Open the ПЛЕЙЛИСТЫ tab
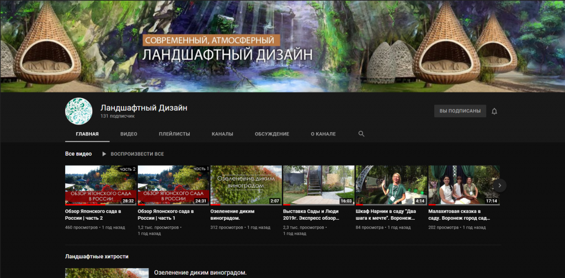This screenshot has width=565, height=278. (x=174, y=134)
